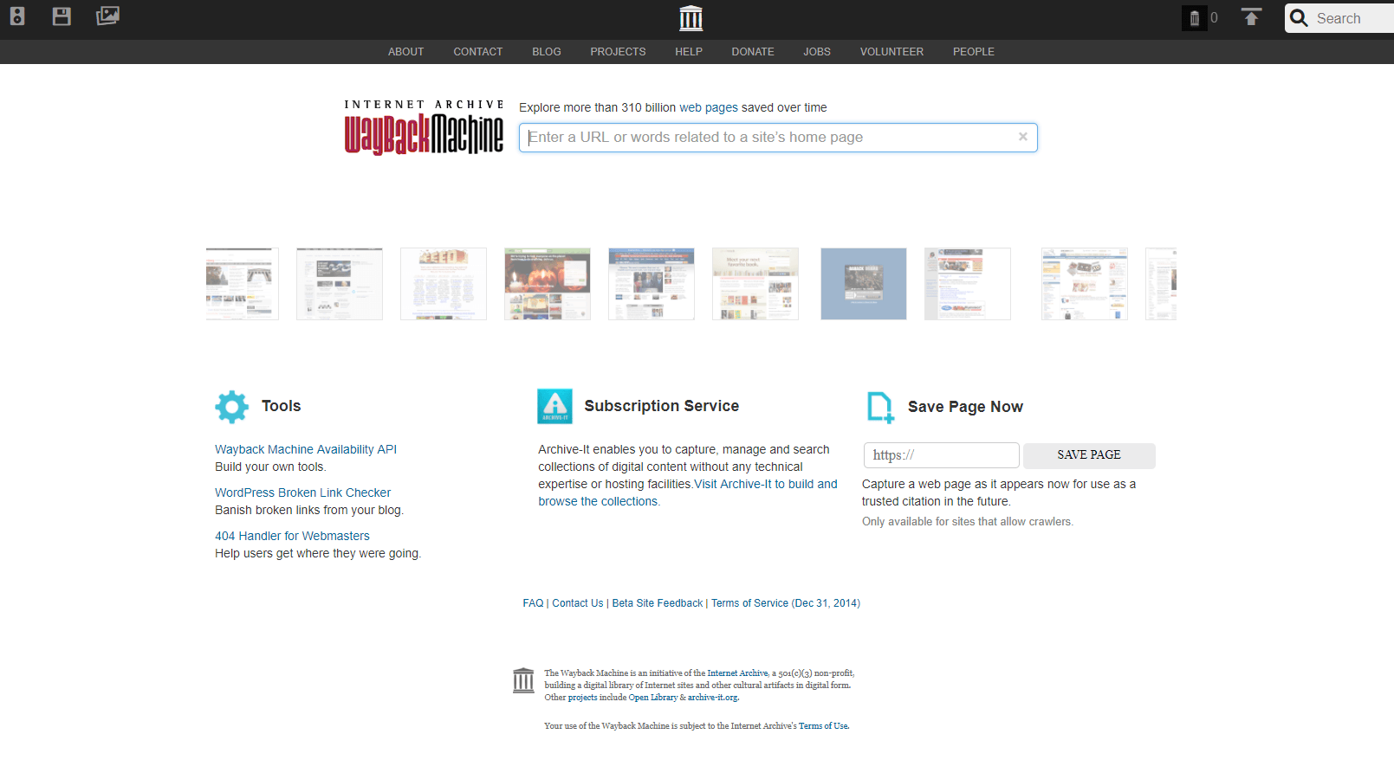Click the upload arrow icon
This screenshot has width=1394, height=779.
click(x=1251, y=17)
